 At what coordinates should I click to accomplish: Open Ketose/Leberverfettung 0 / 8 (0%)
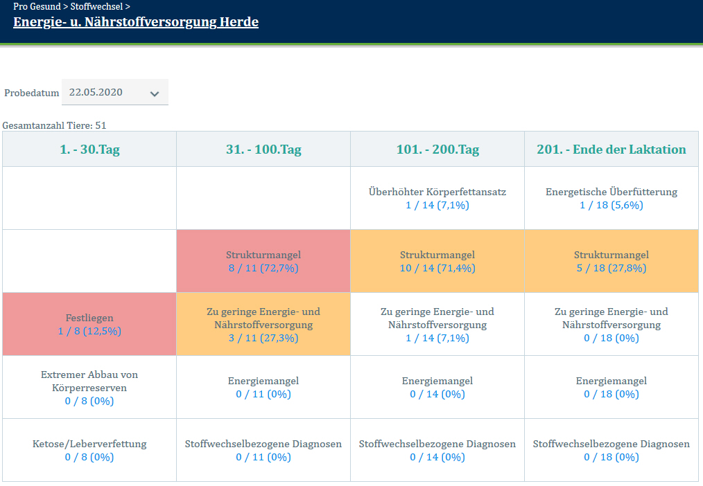click(x=89, y=457)
